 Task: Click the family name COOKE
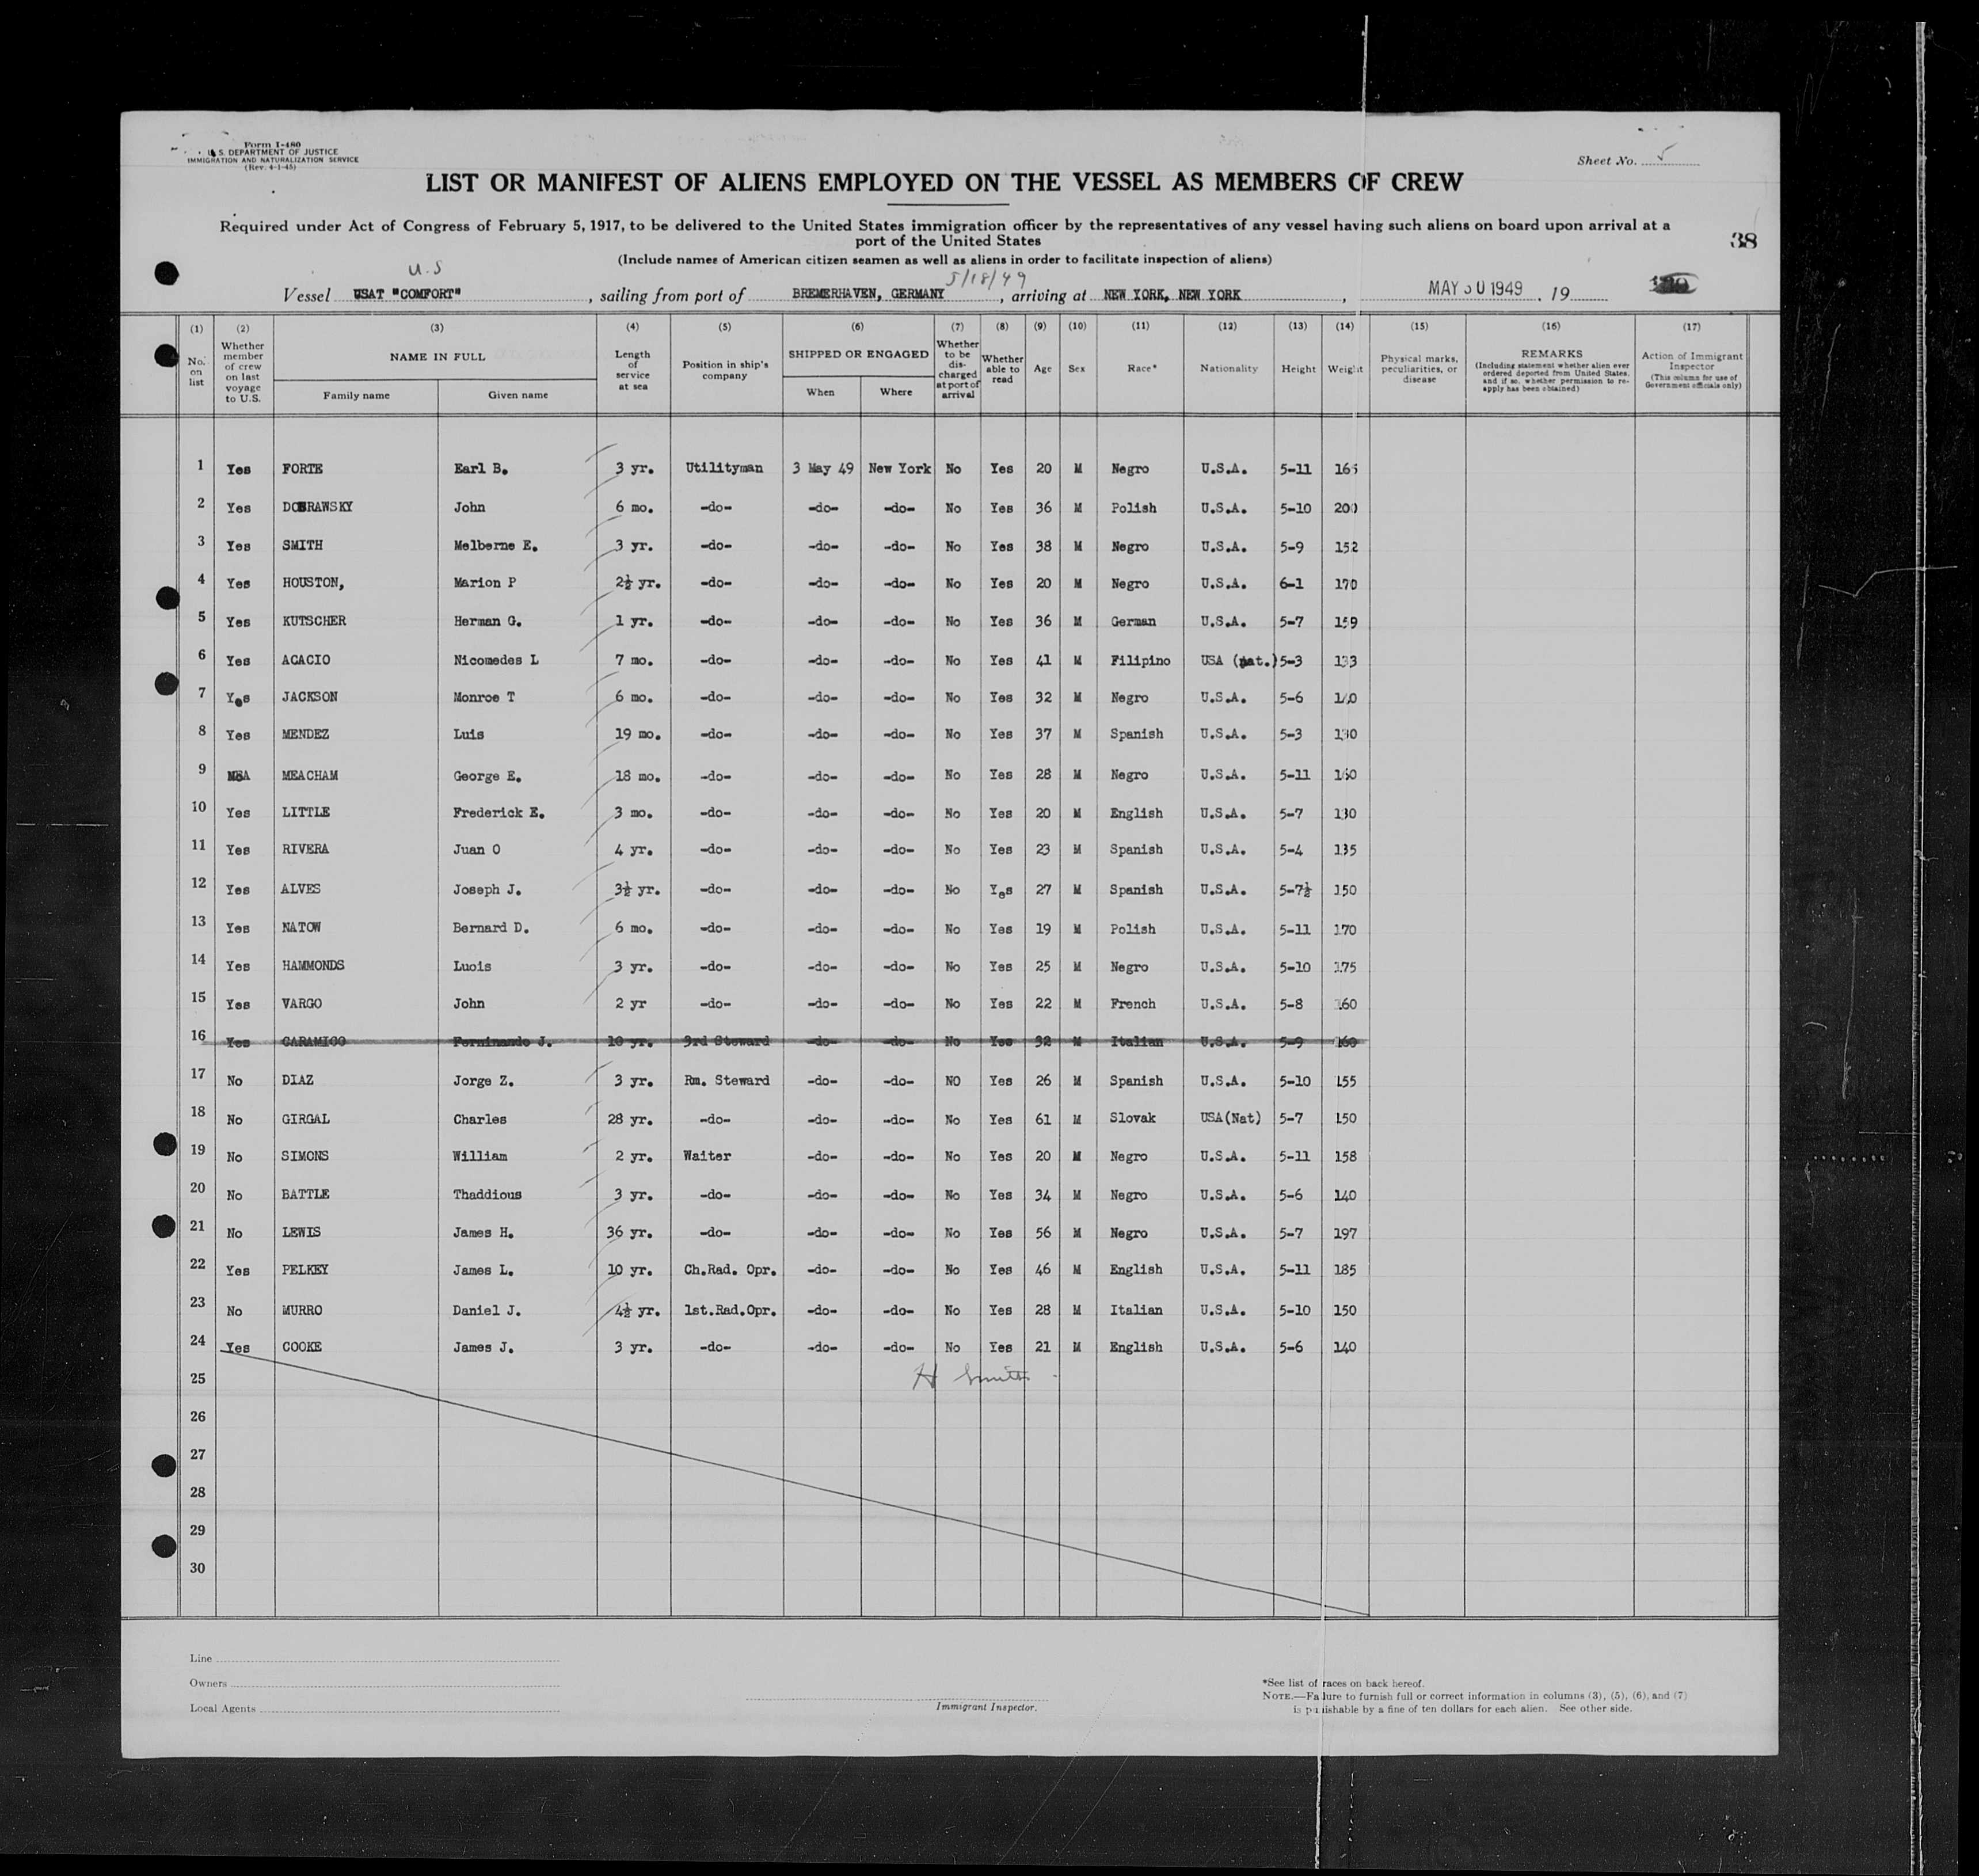302,1347
